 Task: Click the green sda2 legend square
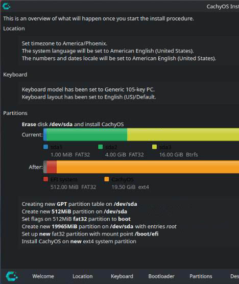pos(100,147)
